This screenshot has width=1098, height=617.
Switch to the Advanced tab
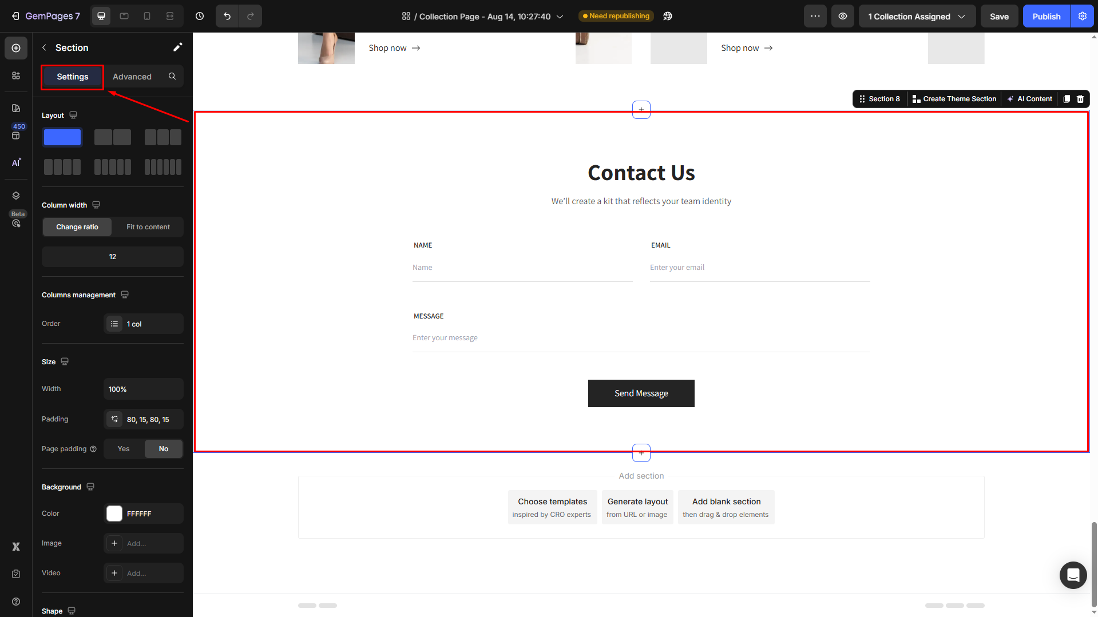click(132, 77)
